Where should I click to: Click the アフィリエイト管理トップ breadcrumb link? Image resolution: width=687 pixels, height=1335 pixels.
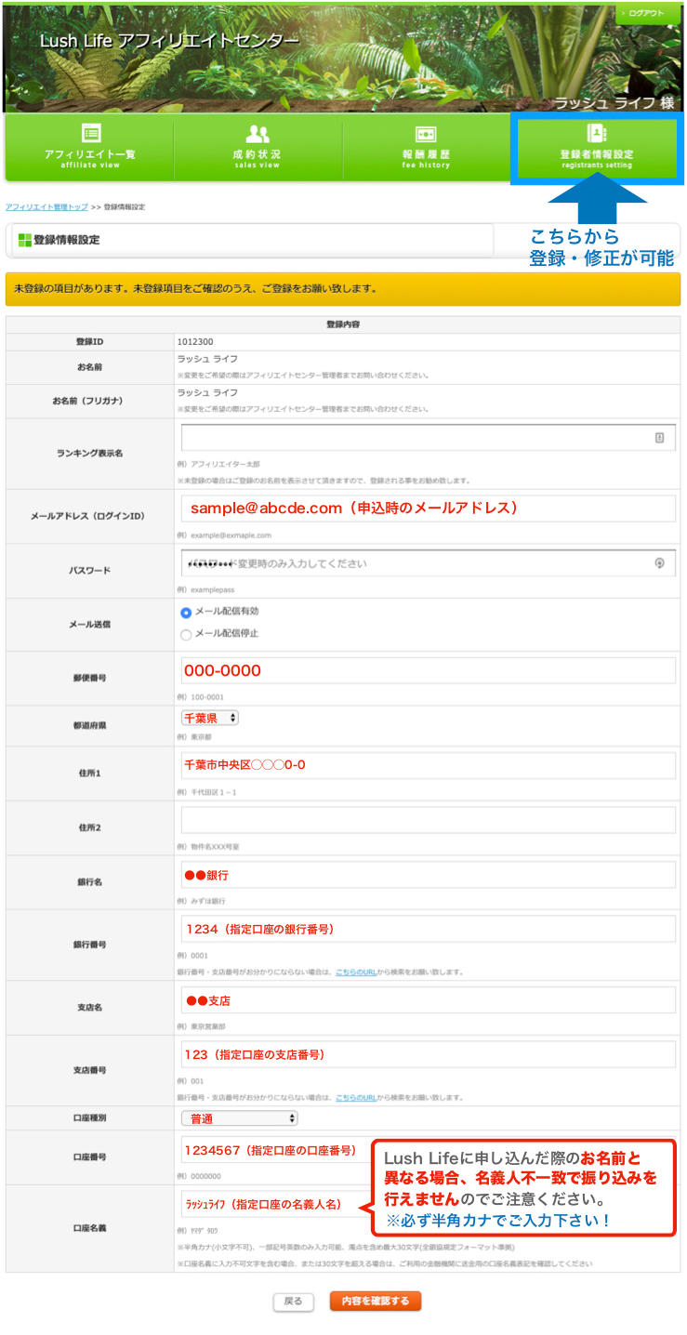tap(46, 206)
